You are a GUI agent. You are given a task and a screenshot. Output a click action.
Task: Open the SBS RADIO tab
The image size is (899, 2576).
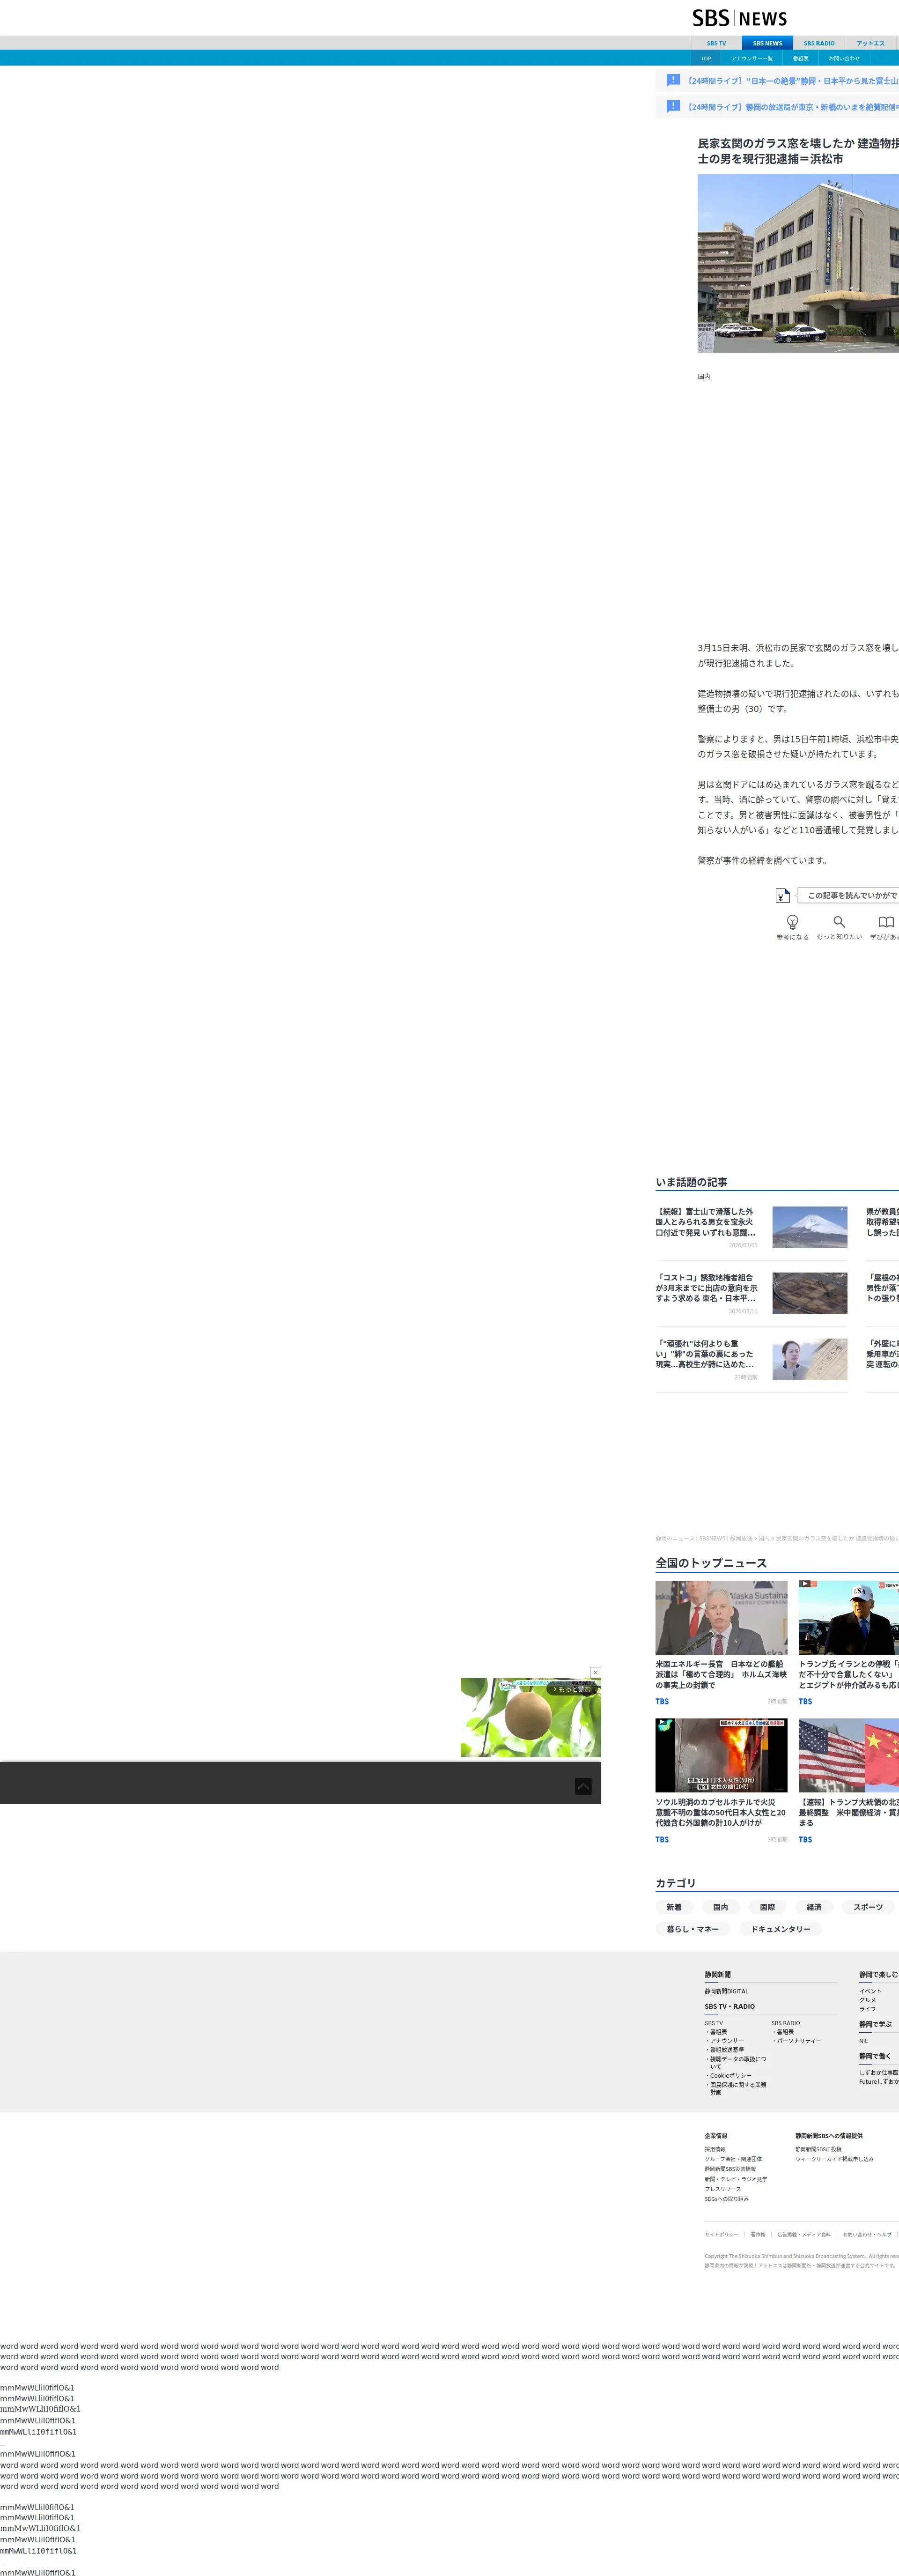[818, 43]
